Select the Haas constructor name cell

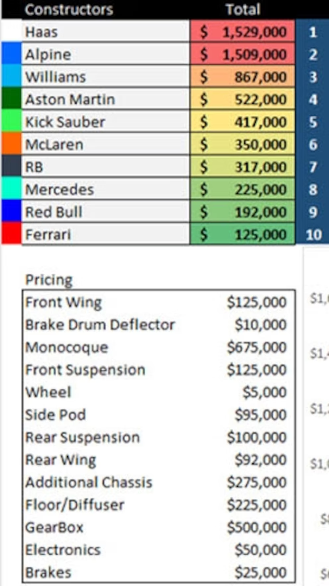(x=106, y=32)
